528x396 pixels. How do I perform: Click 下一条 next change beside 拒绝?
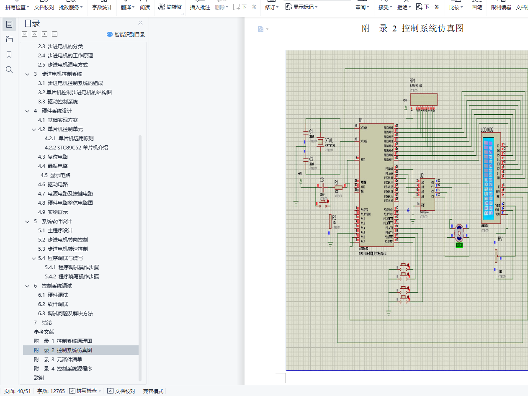coord(428,7)
